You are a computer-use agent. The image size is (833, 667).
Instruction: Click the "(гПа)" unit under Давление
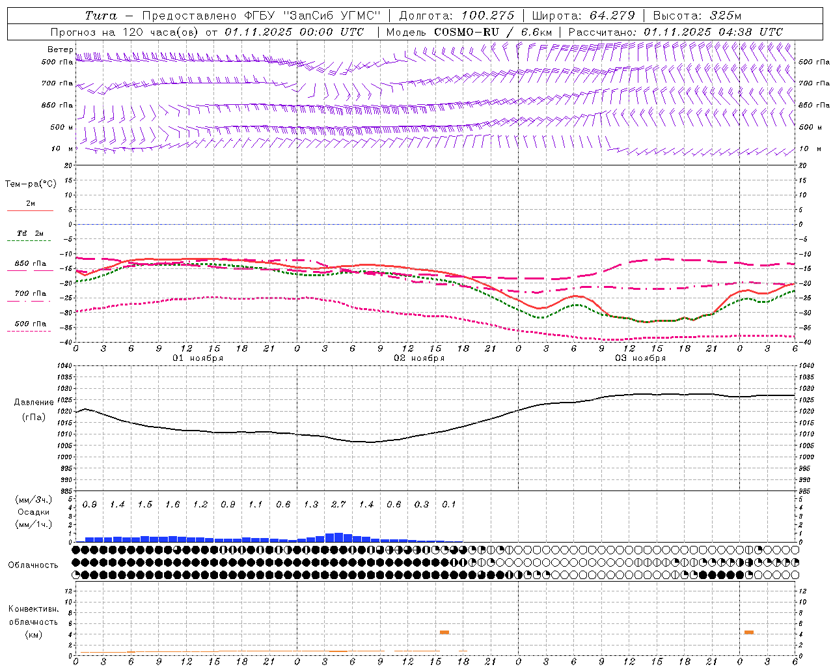click(x=34, y=418)
